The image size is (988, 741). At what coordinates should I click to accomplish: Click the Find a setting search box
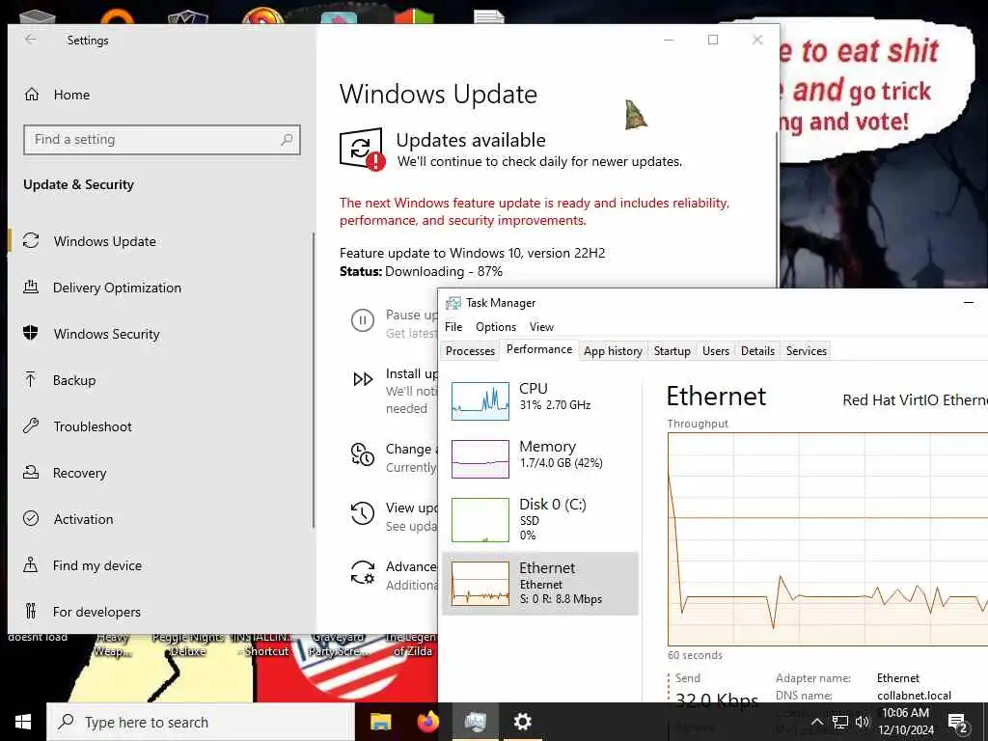coord(162,139)
